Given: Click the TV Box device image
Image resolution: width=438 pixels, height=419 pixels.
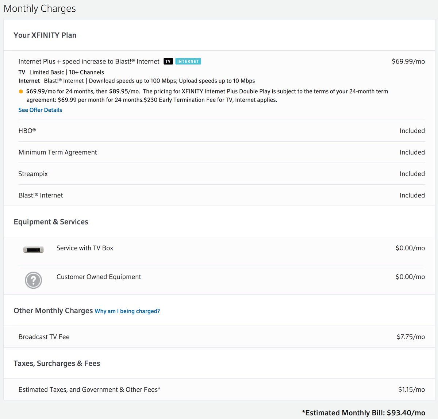Looking at the screenshot, I should tap(33, 250).
